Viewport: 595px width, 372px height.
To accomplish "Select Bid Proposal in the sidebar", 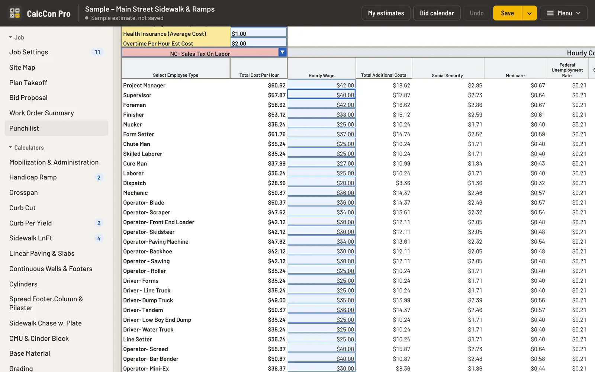I will (57, 97).
